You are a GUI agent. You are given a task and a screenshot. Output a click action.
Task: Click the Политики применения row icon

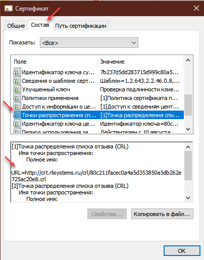coord(17,97)
